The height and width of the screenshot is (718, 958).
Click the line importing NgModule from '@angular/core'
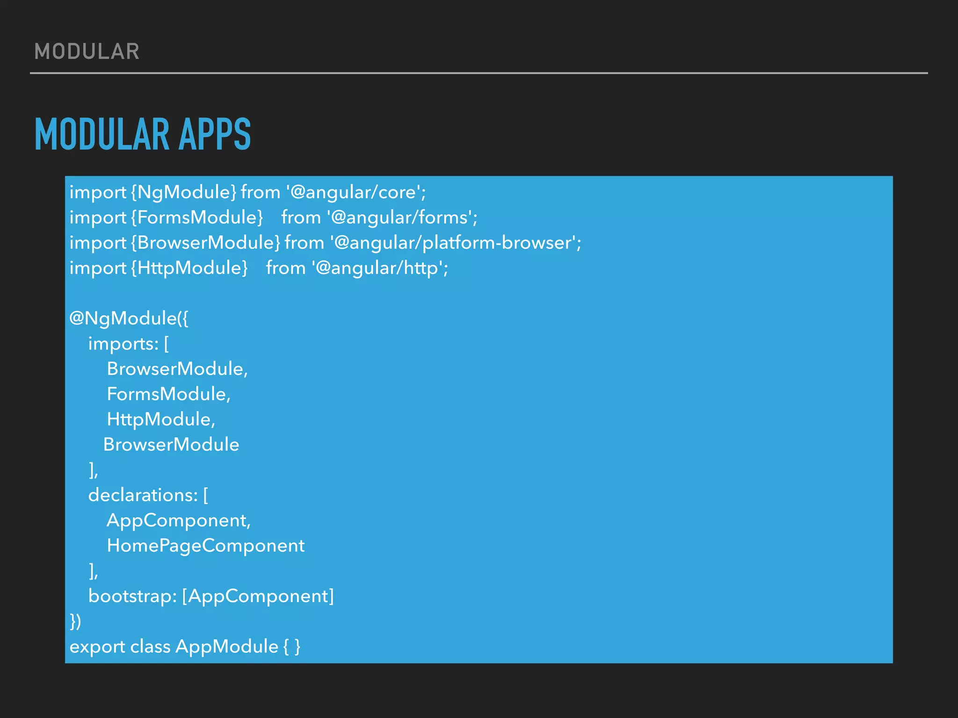(247, 192)
